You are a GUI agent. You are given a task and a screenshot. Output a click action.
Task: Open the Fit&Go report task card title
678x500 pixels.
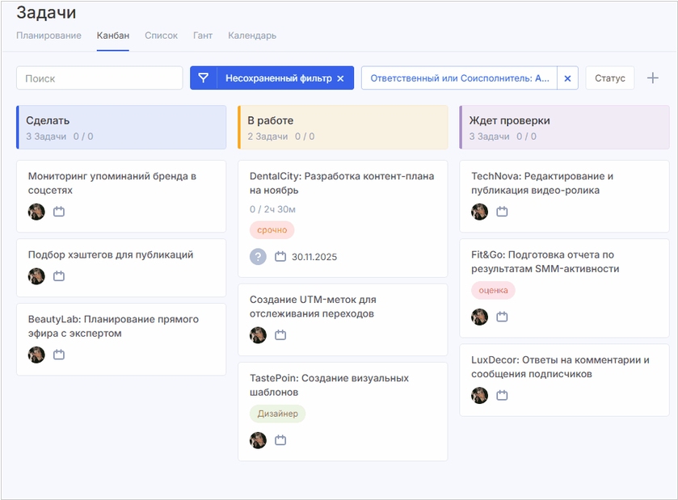click(x=545, y=261)
